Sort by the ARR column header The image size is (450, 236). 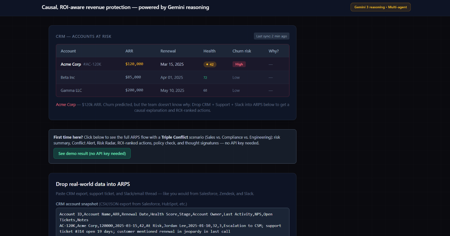tap(129, 51)
